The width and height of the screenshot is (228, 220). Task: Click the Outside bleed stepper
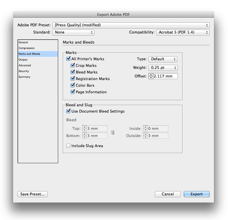click(x=145, y=136)
